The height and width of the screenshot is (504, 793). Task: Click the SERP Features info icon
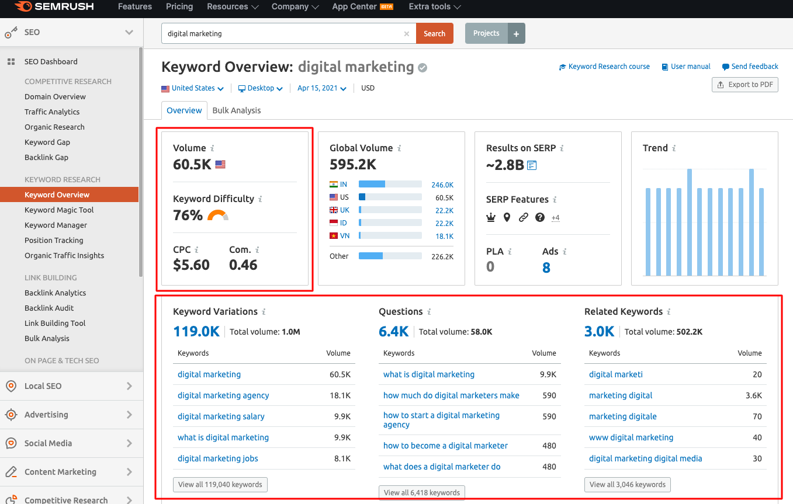555,200
